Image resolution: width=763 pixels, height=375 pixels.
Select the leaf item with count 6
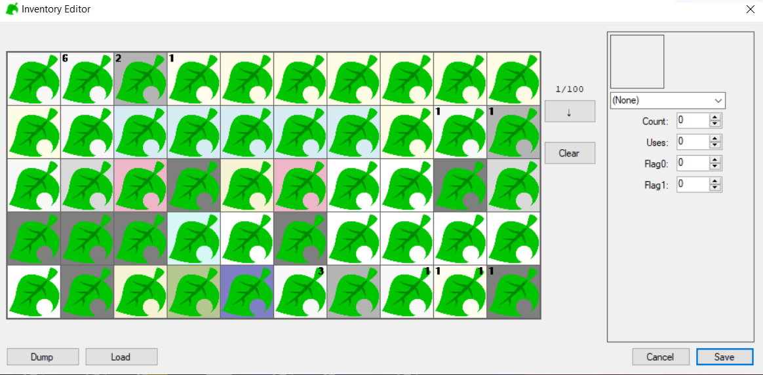pos(87,79)
